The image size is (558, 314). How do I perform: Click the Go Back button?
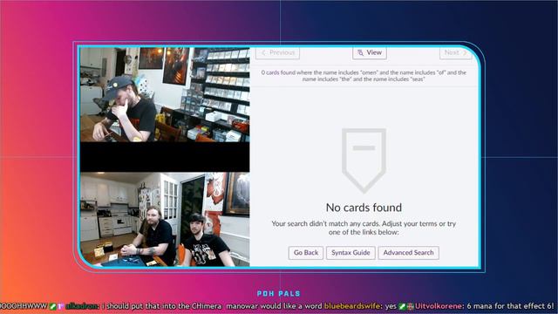(306, 253)
